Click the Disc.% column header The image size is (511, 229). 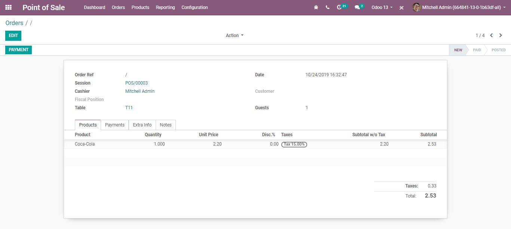click(269, 135)
